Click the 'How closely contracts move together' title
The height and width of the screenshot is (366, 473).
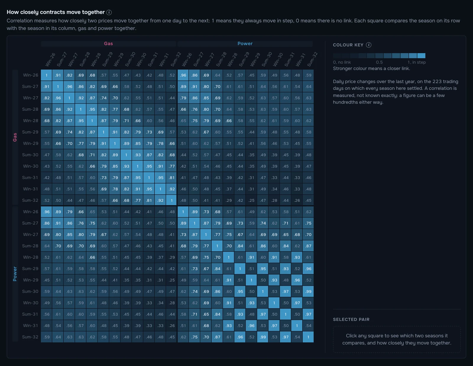[x=56, y=12]
